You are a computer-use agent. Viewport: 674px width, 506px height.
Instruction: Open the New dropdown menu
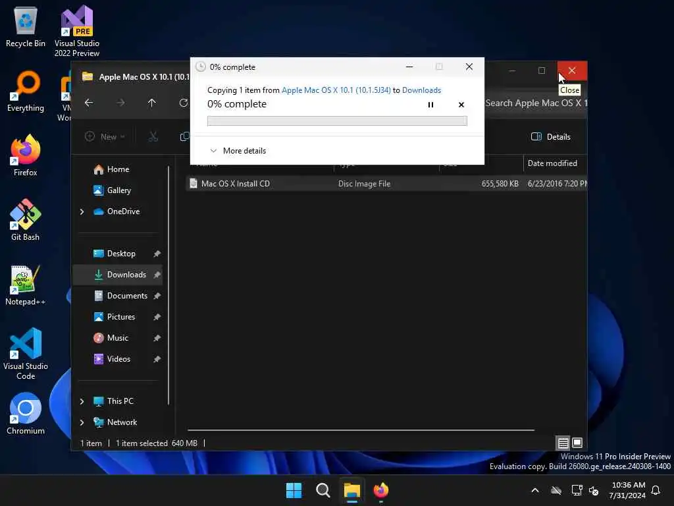click(x=105, y=137)
